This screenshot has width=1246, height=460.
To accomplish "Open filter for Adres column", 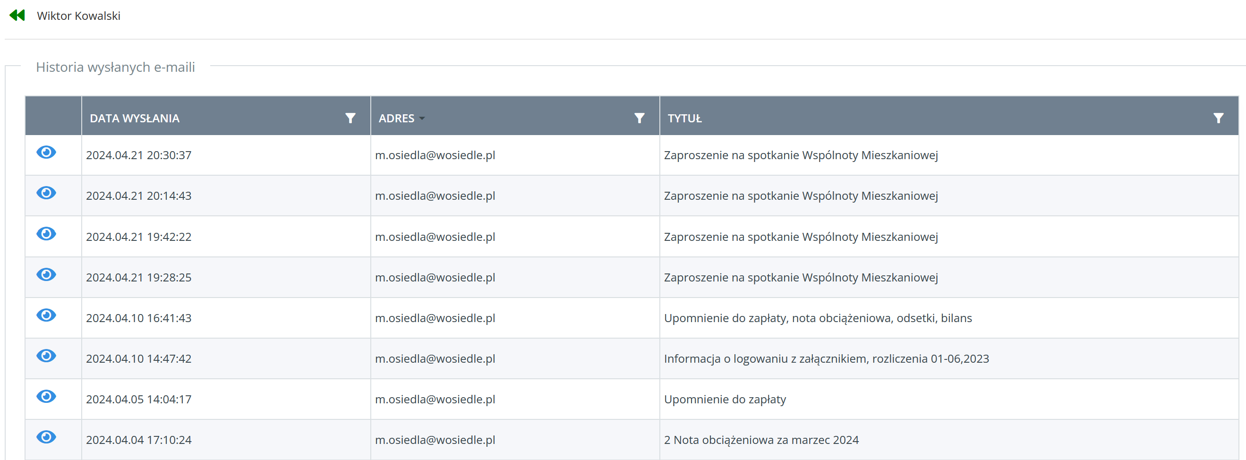I will [639, 118].
